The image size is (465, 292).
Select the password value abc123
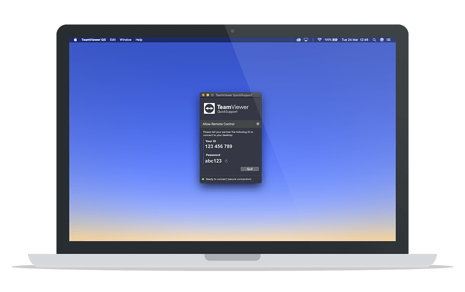click(x=213, y=161)
